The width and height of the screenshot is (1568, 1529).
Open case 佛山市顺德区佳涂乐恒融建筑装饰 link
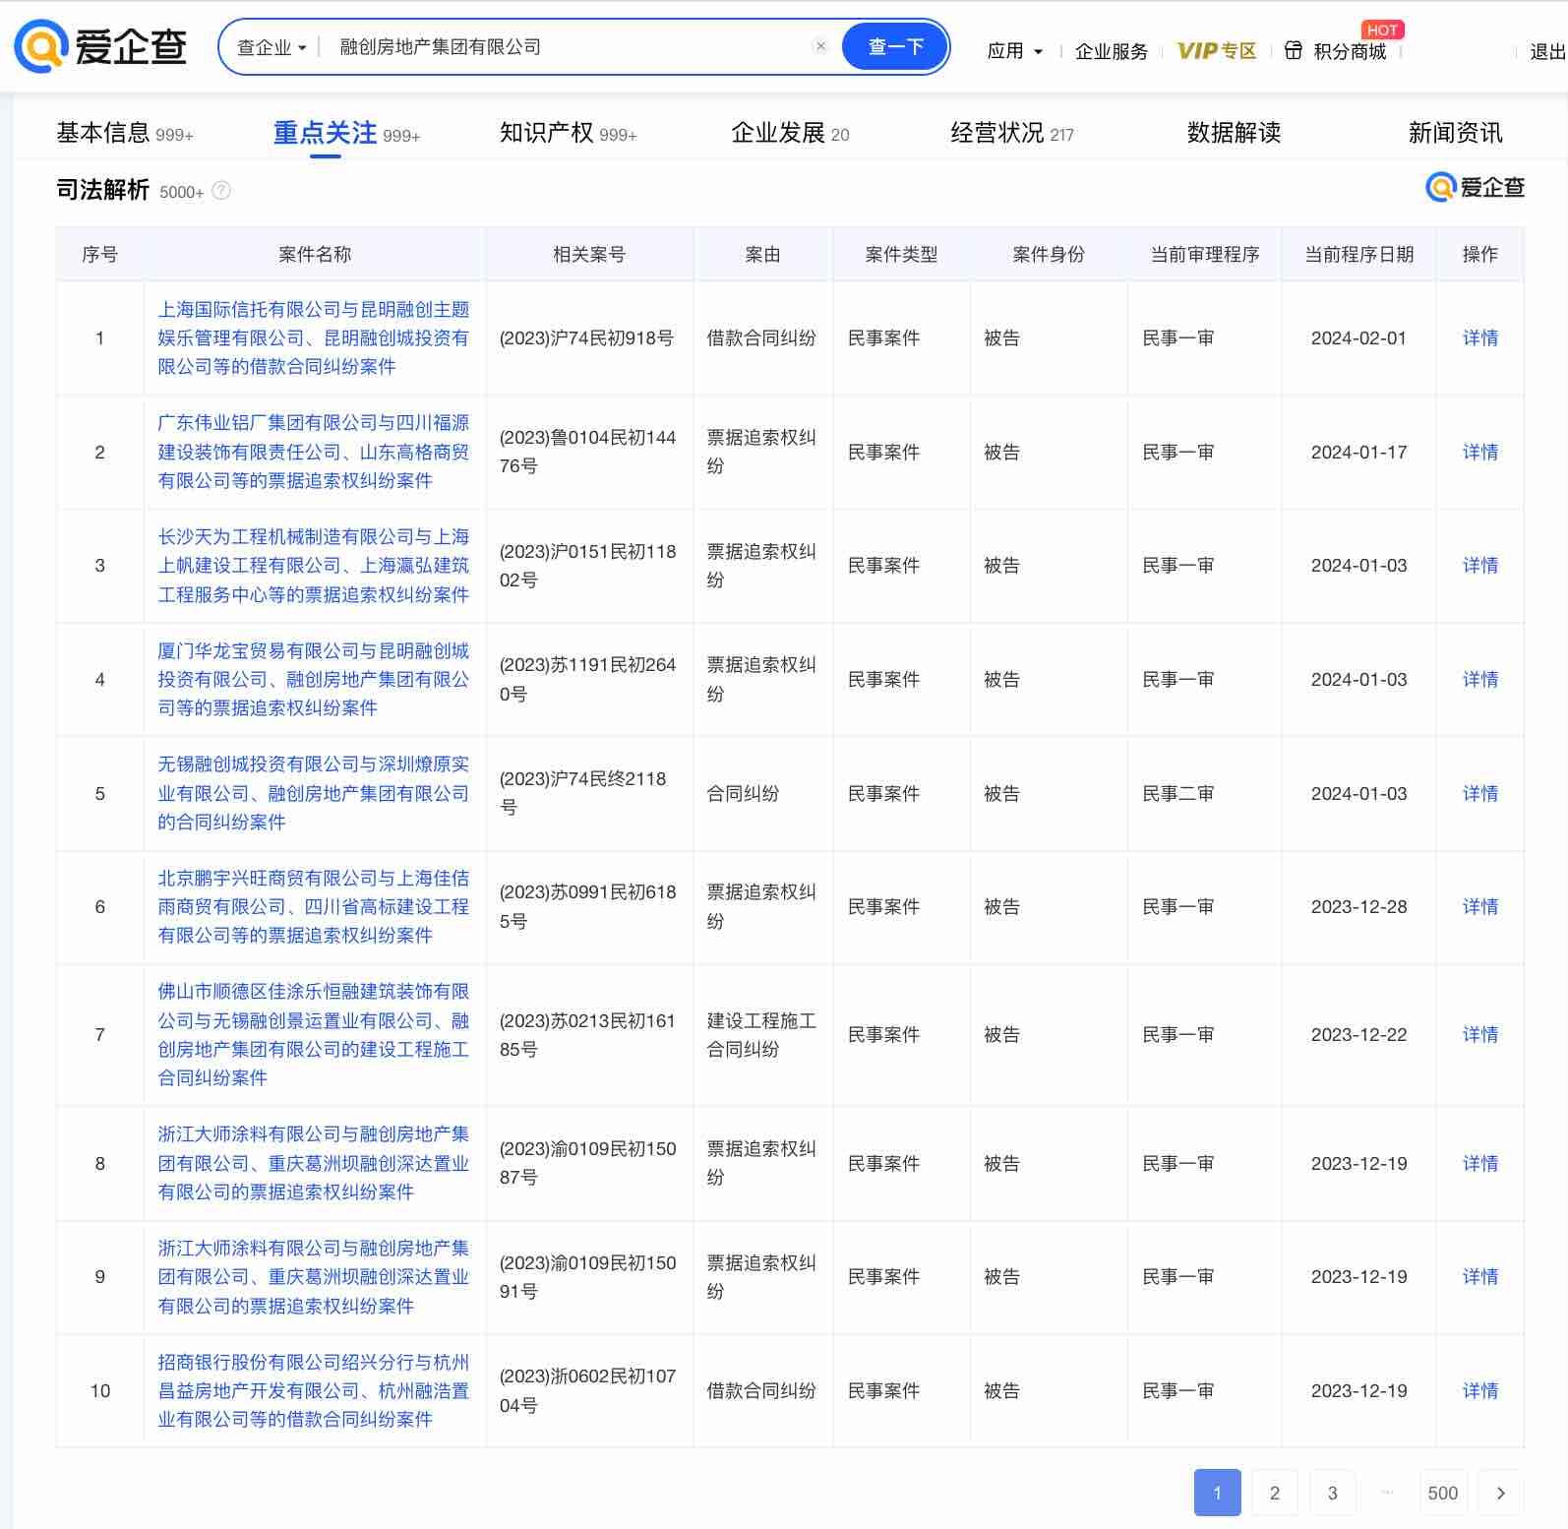point(314,1034)
